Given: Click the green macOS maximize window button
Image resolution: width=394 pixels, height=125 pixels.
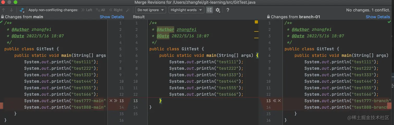Looking at the screenshot, I should pos(15,2).
